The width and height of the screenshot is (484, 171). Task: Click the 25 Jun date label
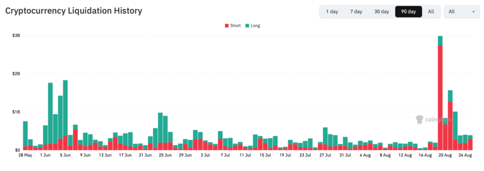[x=164, y=155]
